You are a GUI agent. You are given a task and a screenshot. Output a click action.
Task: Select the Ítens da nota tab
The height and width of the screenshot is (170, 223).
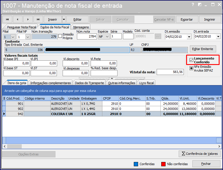pos(17,83)
